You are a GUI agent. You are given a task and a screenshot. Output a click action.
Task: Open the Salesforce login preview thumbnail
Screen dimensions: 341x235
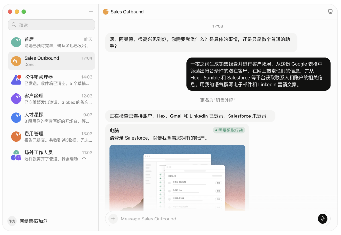click(177, 178)
